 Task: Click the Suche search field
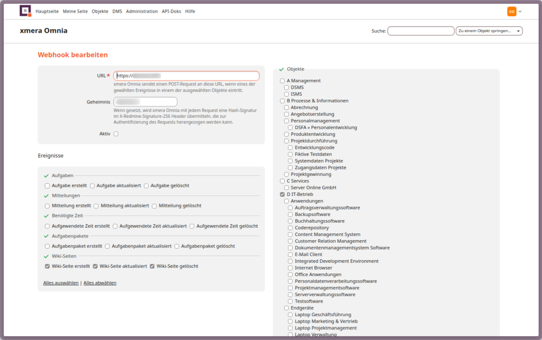[x=421, y=31]
